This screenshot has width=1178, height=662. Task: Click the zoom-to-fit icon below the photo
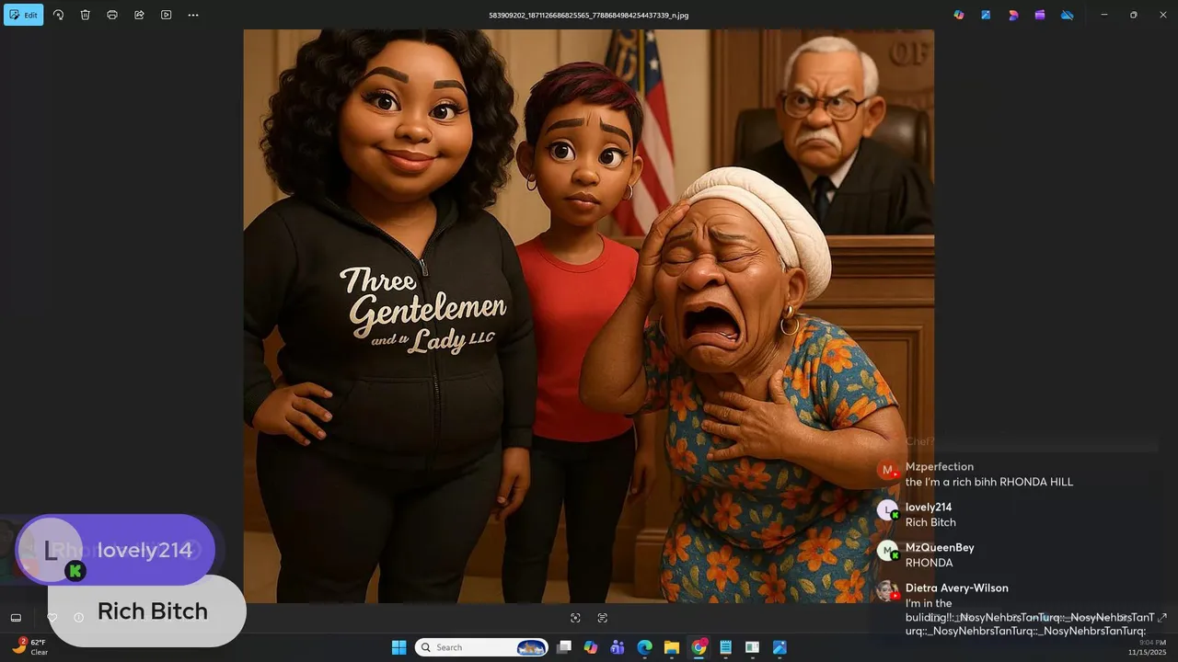click(x=575, y=618)
